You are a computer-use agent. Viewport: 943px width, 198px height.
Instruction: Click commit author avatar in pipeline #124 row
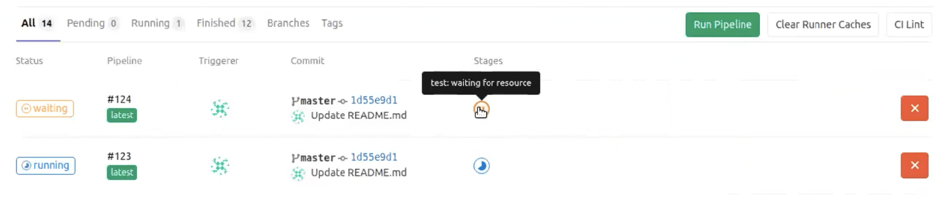click(x=298, y=116)
